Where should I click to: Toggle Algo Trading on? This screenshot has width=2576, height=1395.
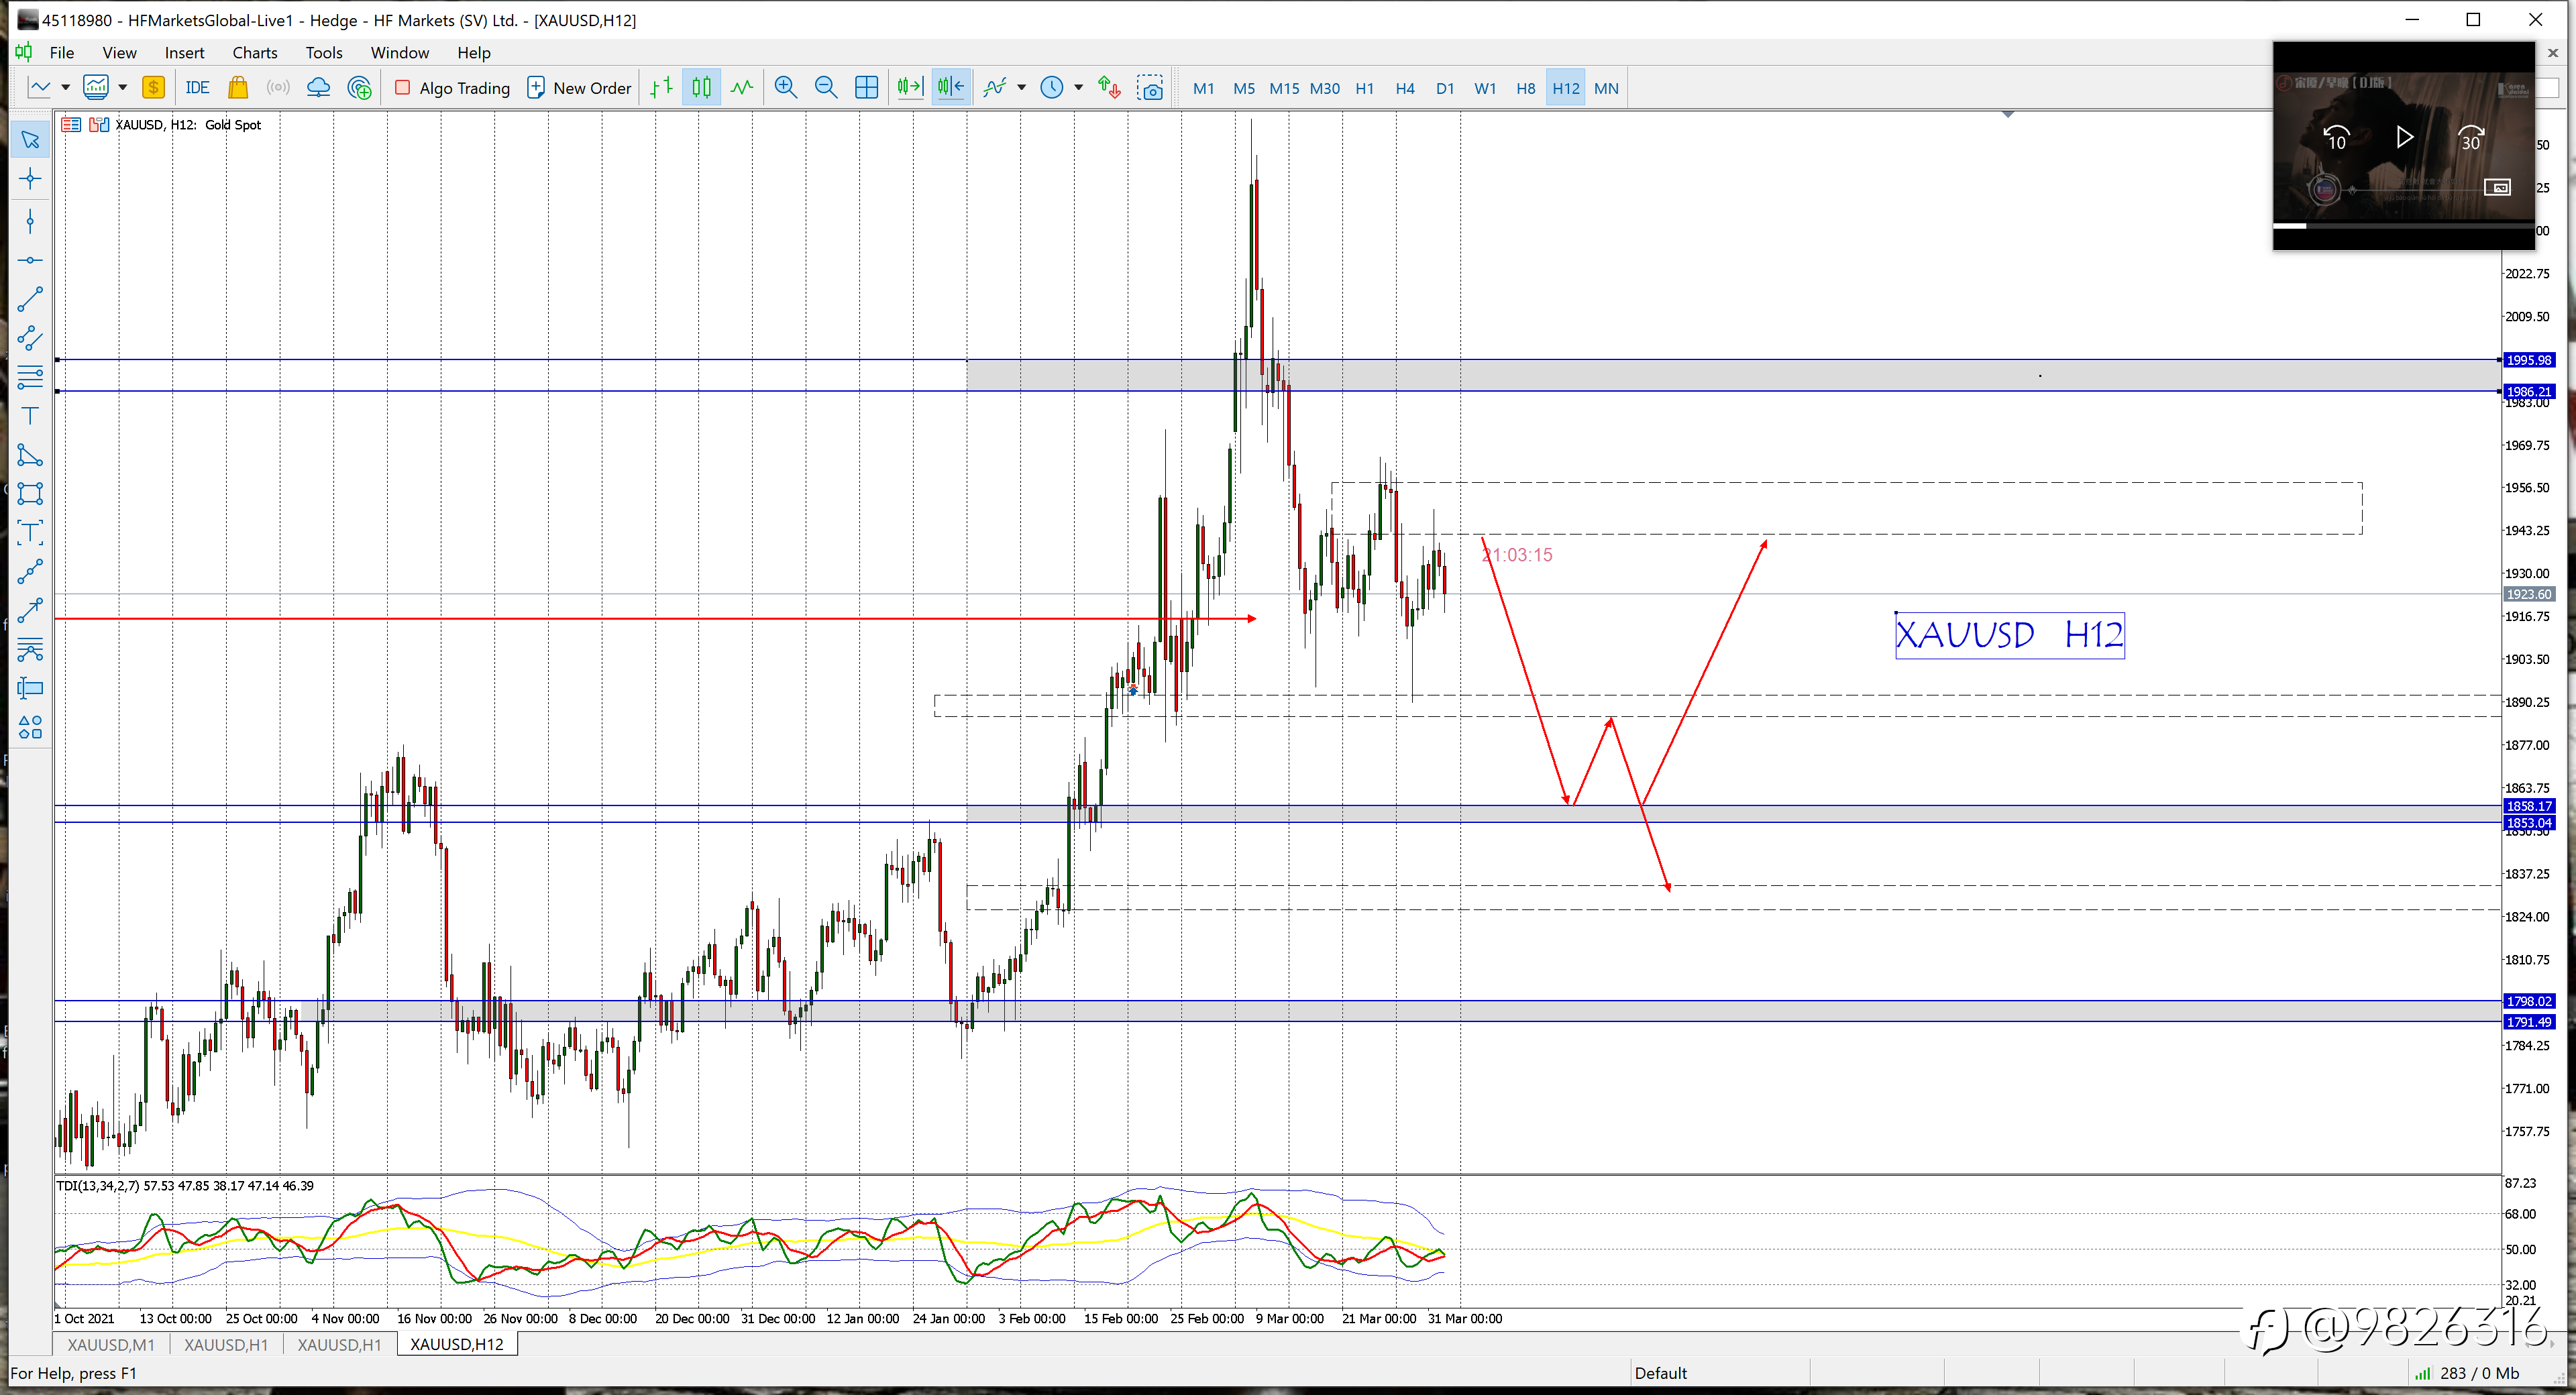click(452, 88)
